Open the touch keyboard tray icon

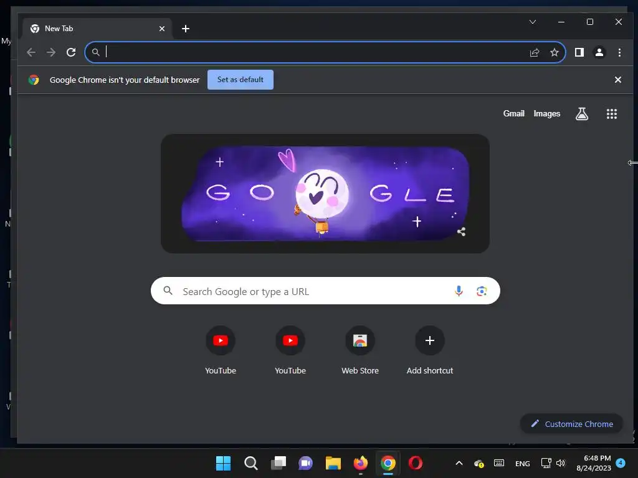499,463
